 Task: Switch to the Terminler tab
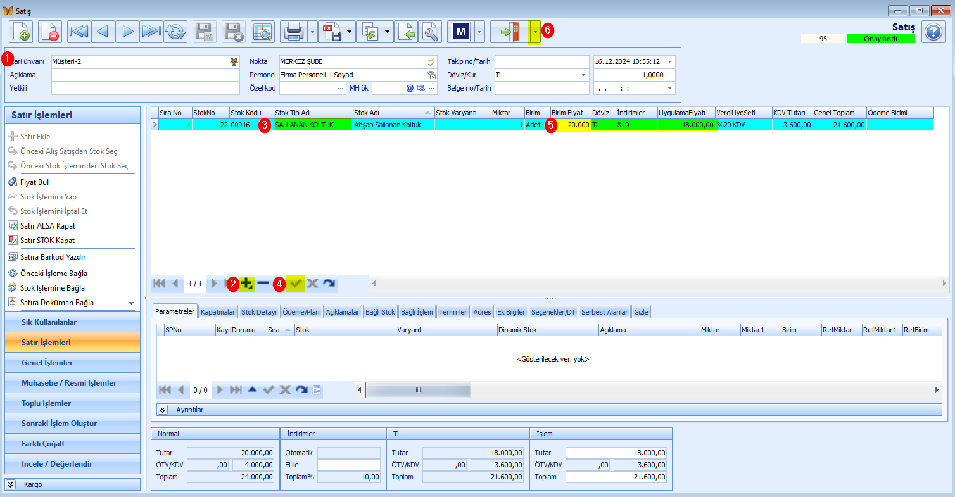[x=453, y=311]
